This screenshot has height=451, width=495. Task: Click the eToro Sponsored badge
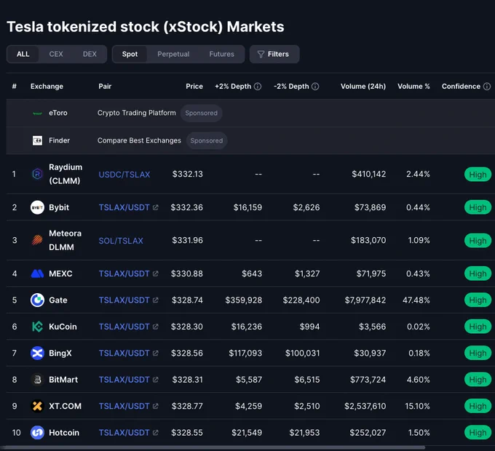coord(201,113)
